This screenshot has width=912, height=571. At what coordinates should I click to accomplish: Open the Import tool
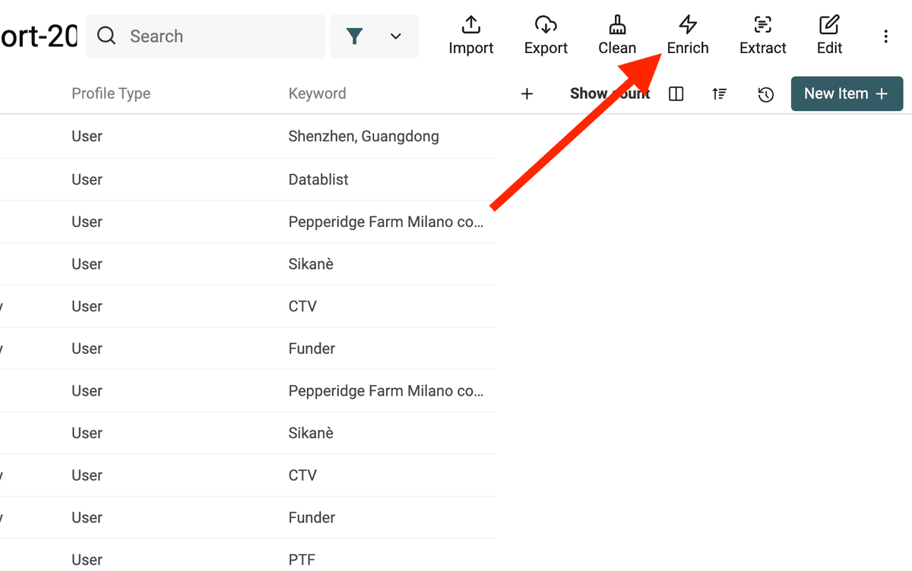[x=471, y=36]
